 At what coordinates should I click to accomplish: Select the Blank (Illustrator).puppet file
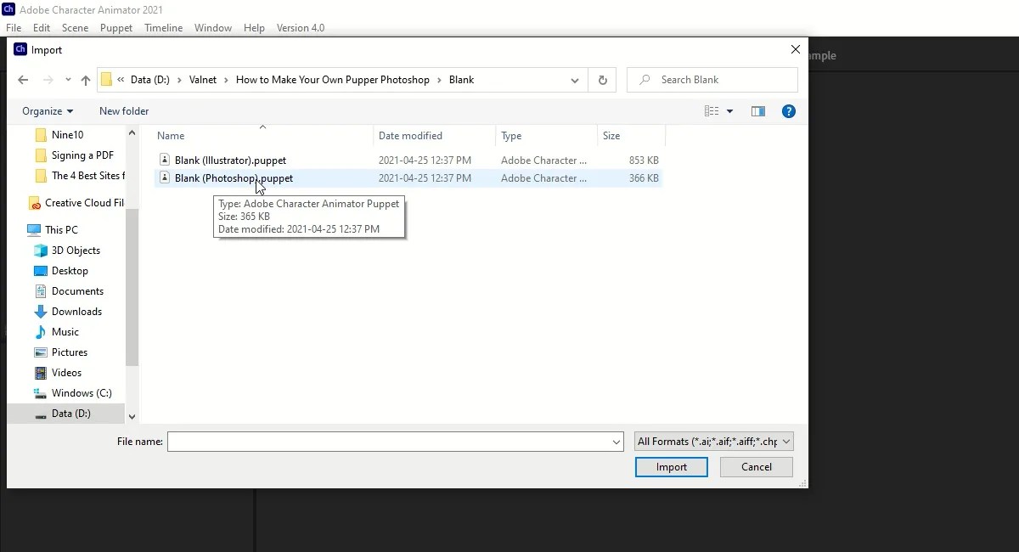click(x=231, y=160)
